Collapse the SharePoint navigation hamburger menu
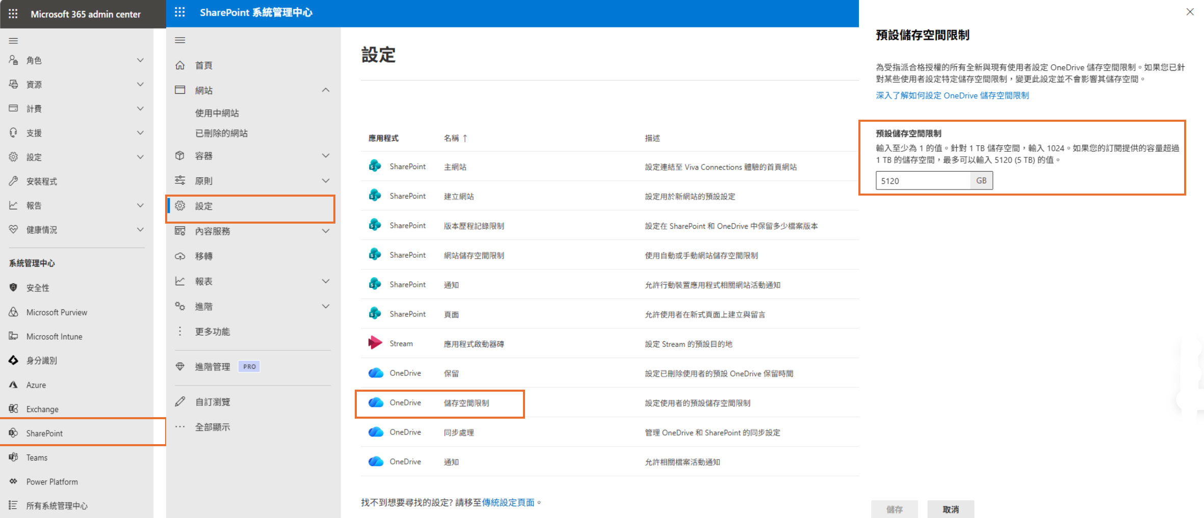1204x518 pixels. point(180,40)
